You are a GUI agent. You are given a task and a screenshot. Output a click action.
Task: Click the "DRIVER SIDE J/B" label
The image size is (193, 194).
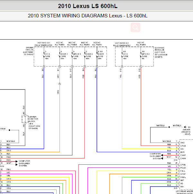click(28, 51)
